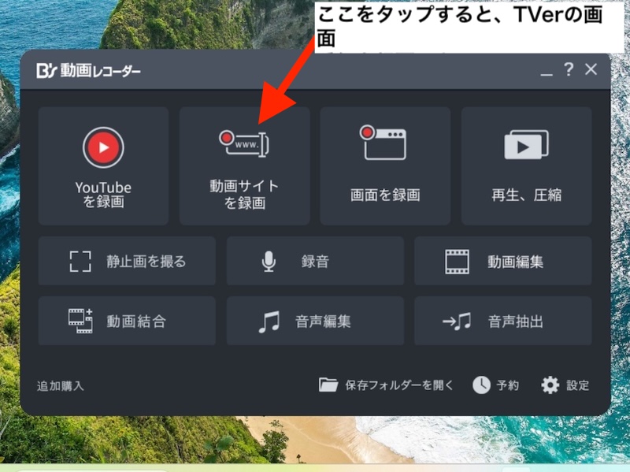Open the 再生、圧縮 playback tile
This screenshot has height=472, width=630.
526,166
